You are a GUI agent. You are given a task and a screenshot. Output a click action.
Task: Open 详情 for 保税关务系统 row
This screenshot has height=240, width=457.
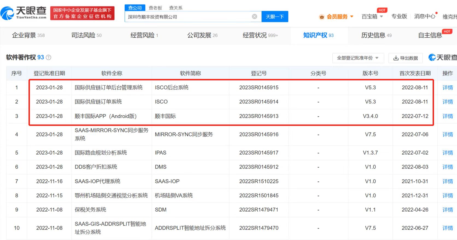click(x=447, y=210)
